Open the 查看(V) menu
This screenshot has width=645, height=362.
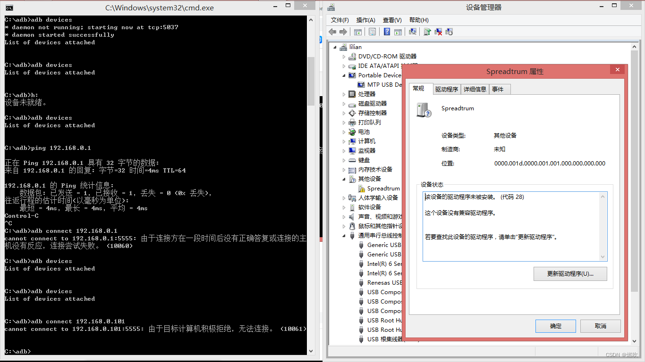tap(392, 20)
